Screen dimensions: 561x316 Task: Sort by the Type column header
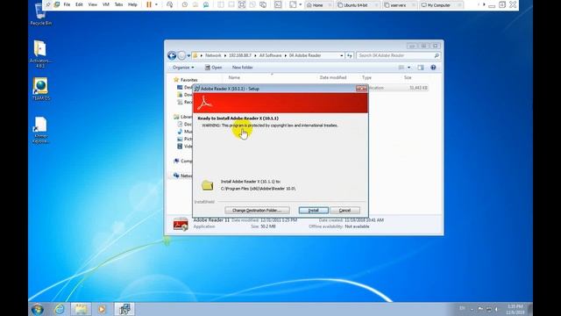pos(366,77)
